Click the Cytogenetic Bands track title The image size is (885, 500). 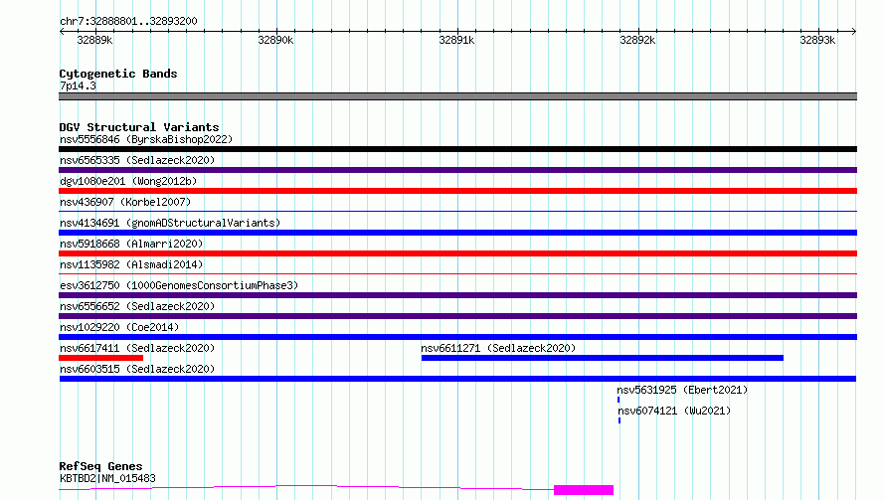[x=118, y=74]
